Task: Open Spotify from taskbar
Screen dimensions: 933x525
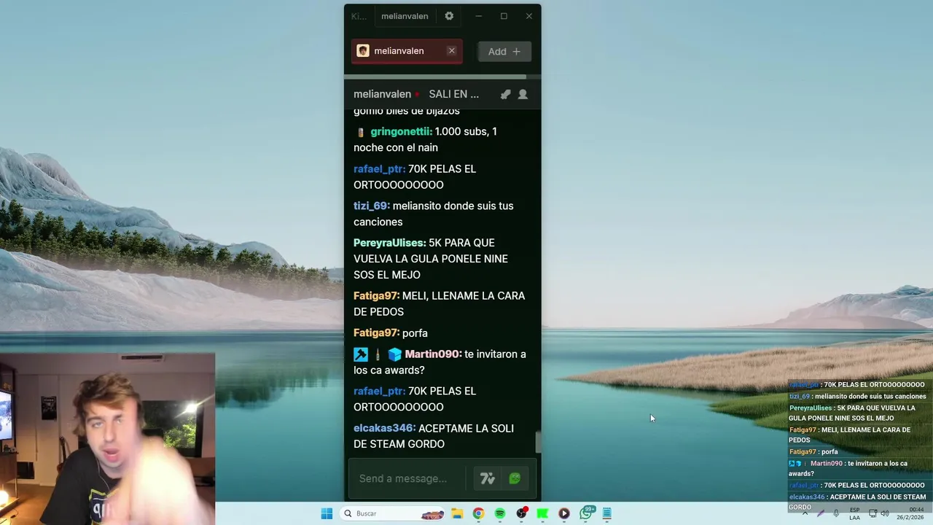Action: click(500, 513)
